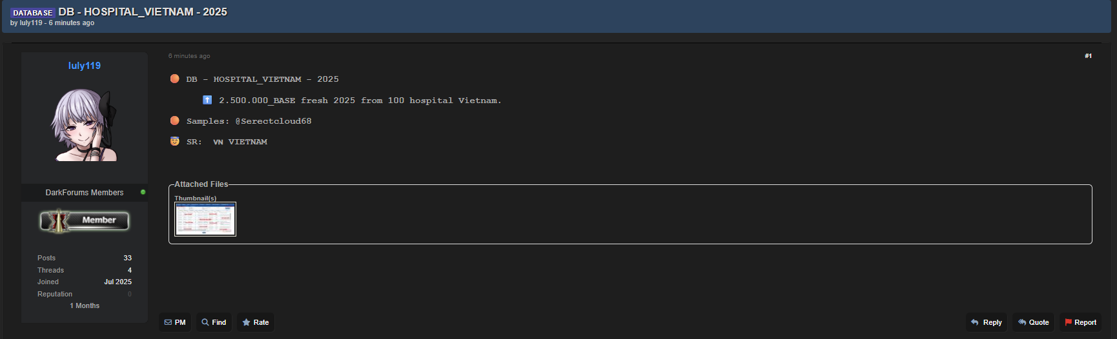Click the Find magnifier icon
The height and width of the screenshot is (339, 1117).
(x=205, y=322)
